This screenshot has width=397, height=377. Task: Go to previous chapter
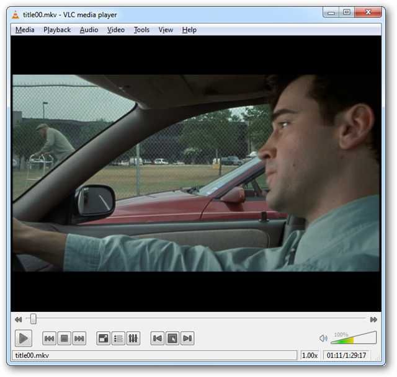pos(157,339)
